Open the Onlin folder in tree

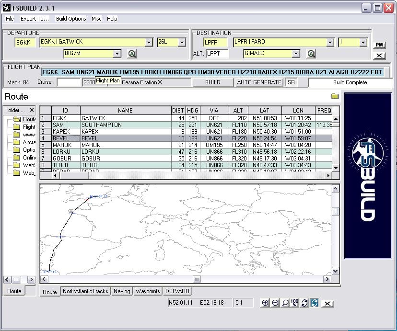click(24, 157)
